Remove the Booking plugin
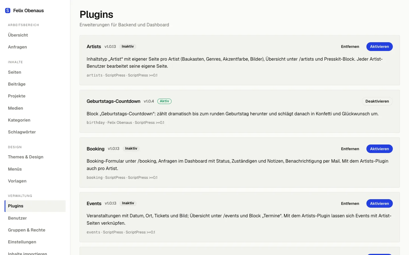 click(350, 149)
